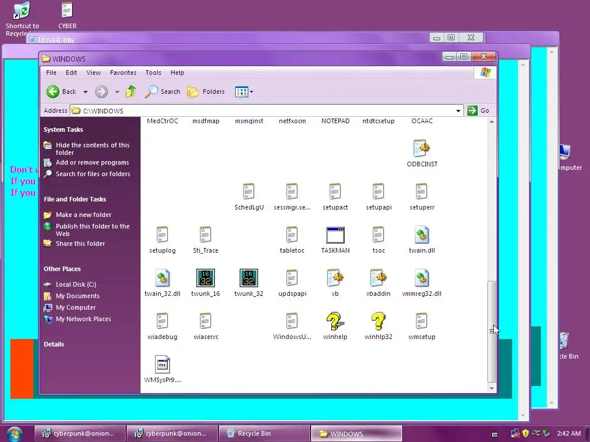The height and width of the screenshot is (442, 590).
Task: Select the tsoc file icon
Action: (x=378, y=235)
